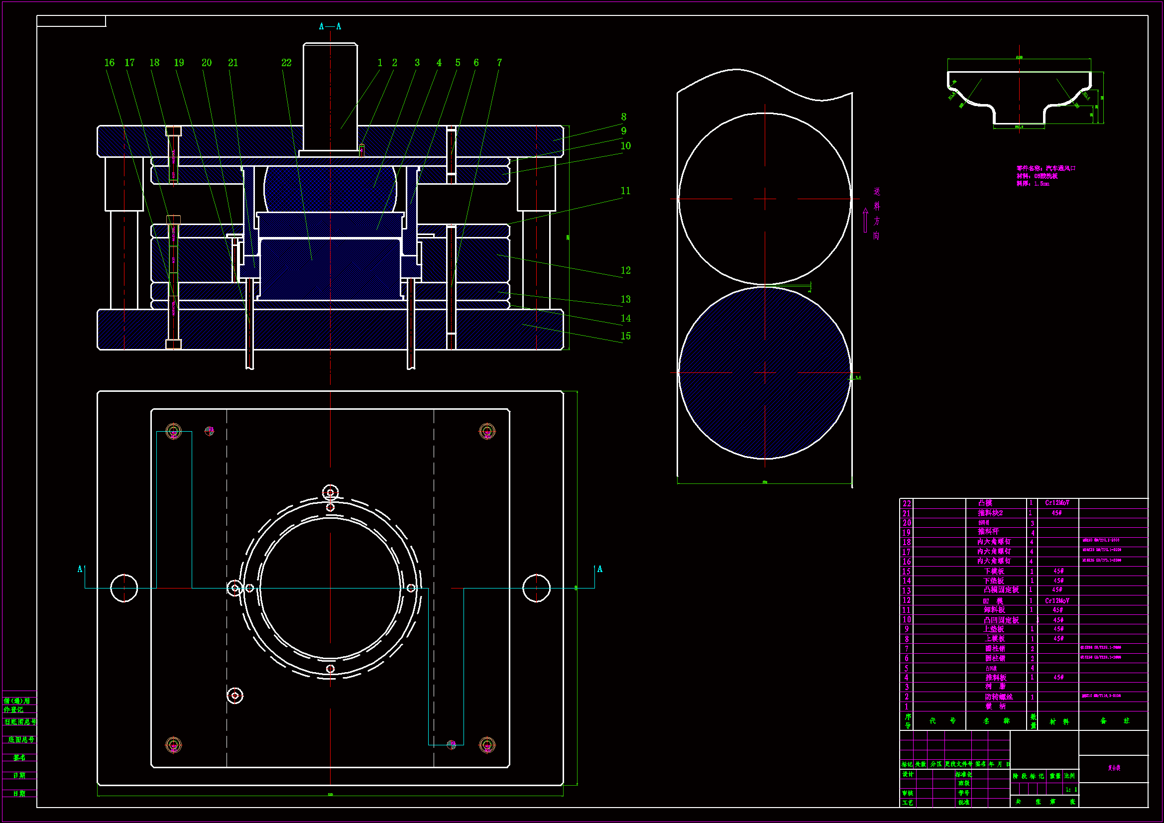The width and height of the screenshot is (1164, 823).
Task: Click the A—A section view title
Action: [x=330, y=26]
